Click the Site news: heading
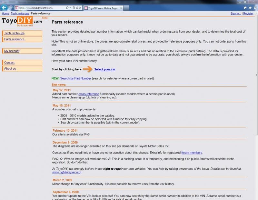 point(59,85)
